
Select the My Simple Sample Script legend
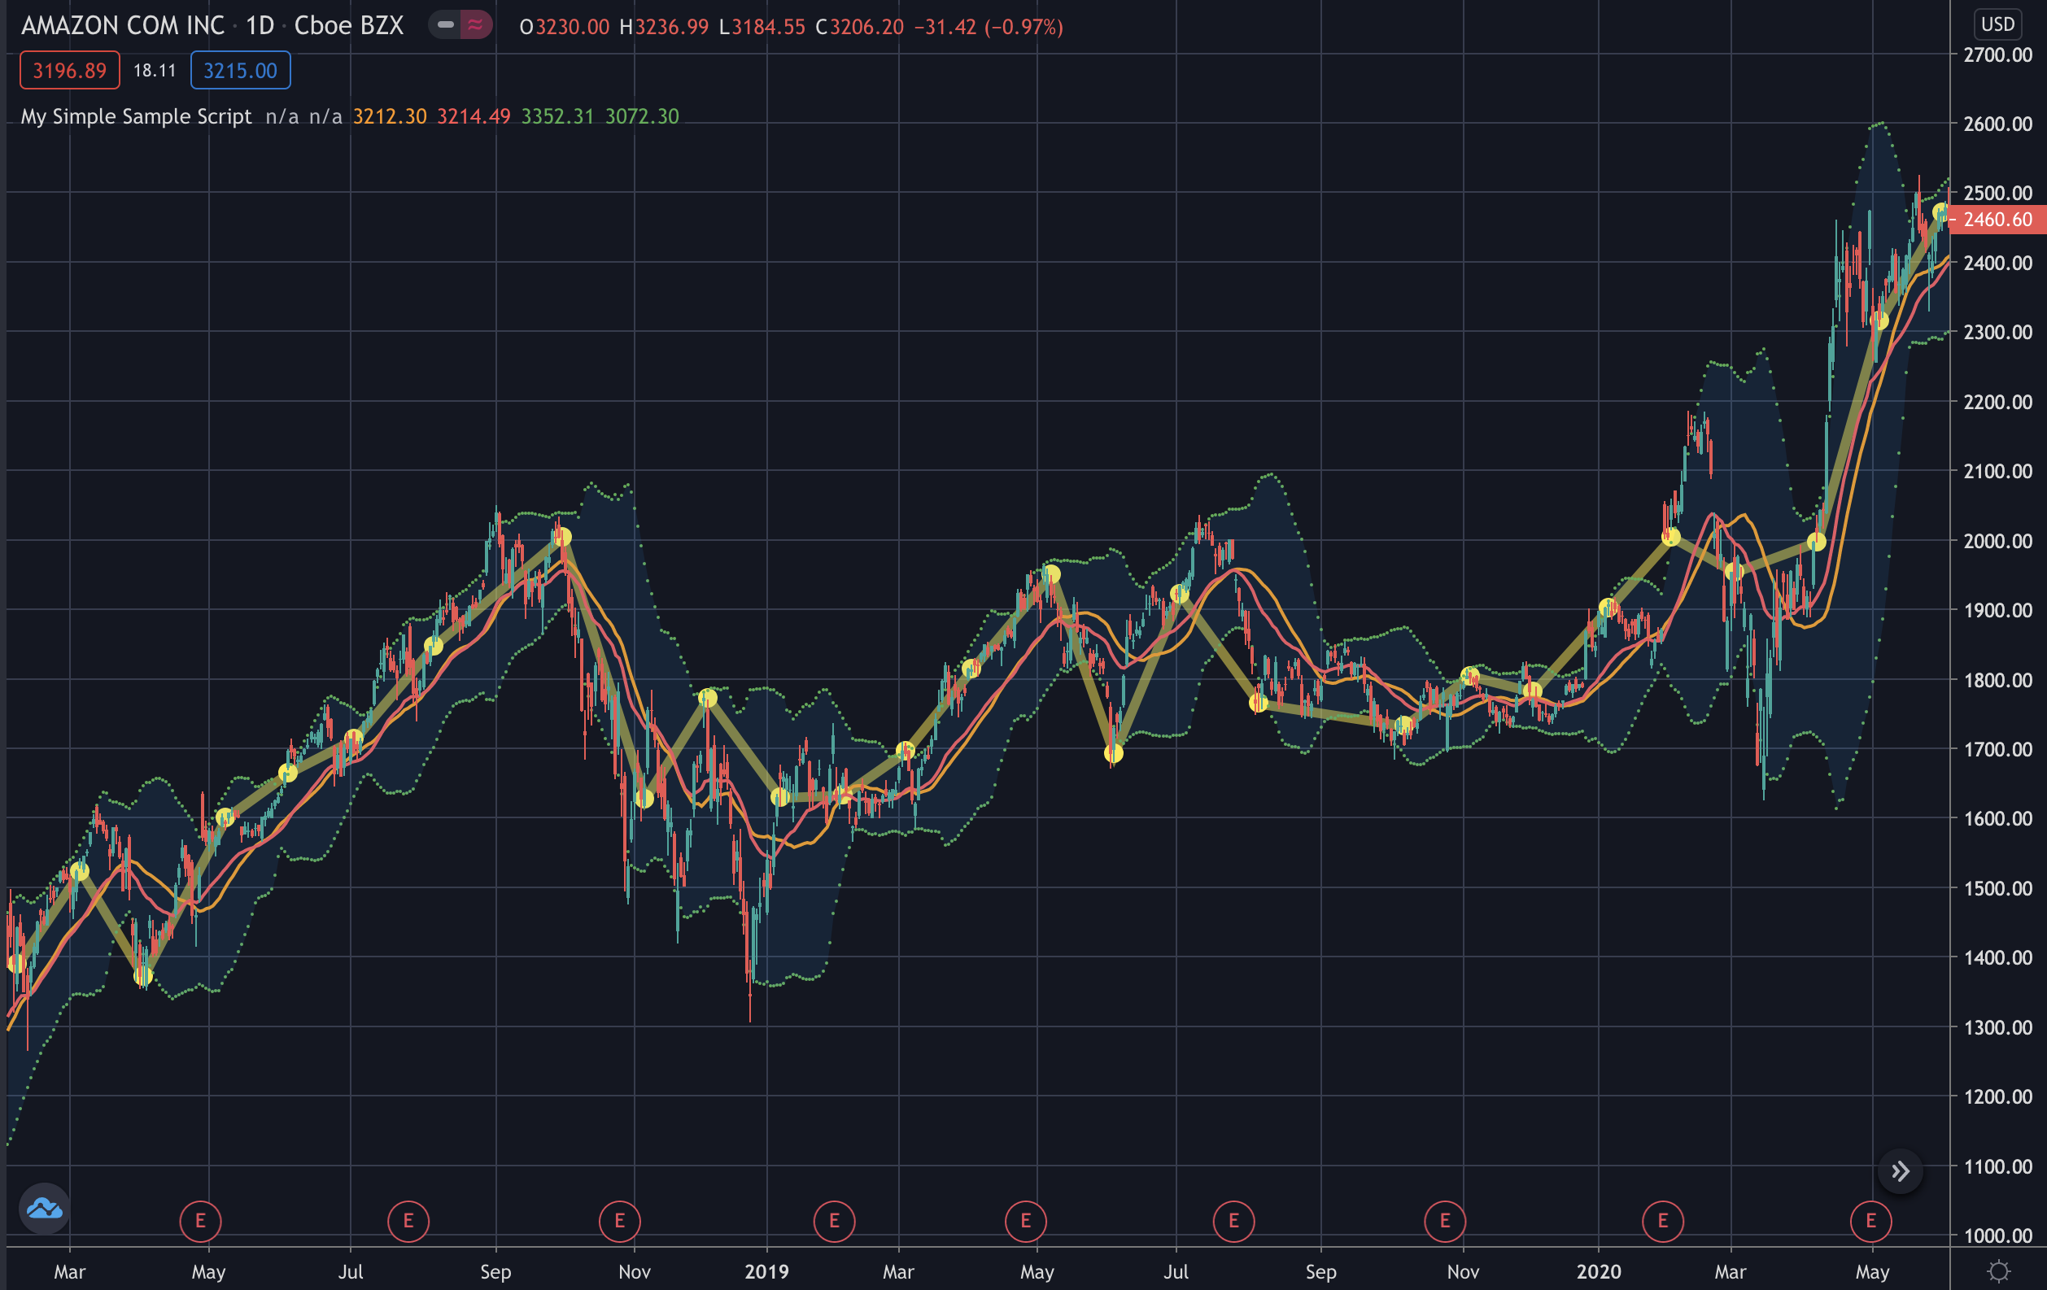tap(136, 116)
